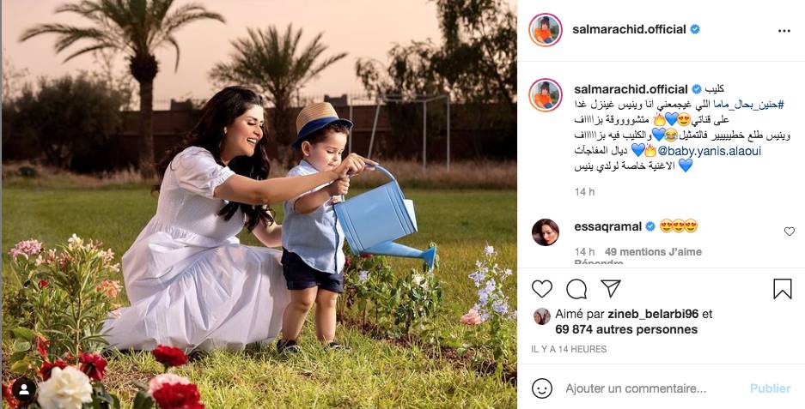
Task: Open essaqramal's profile avatar
Action: click(546, 232)
